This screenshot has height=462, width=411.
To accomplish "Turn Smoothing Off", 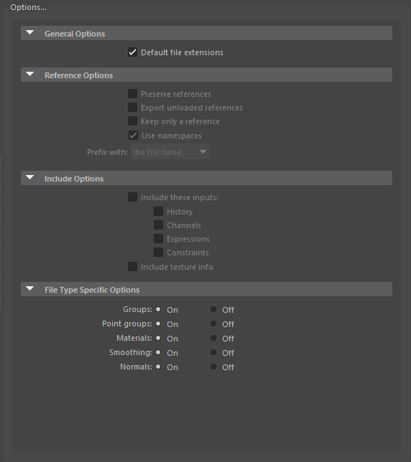I will pos(213,352).
